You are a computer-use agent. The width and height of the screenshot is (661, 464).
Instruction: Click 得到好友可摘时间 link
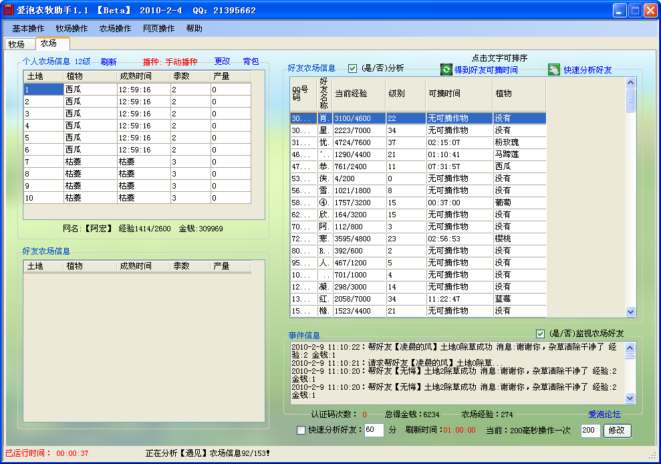pyautogui.click(x=486, y=70)
